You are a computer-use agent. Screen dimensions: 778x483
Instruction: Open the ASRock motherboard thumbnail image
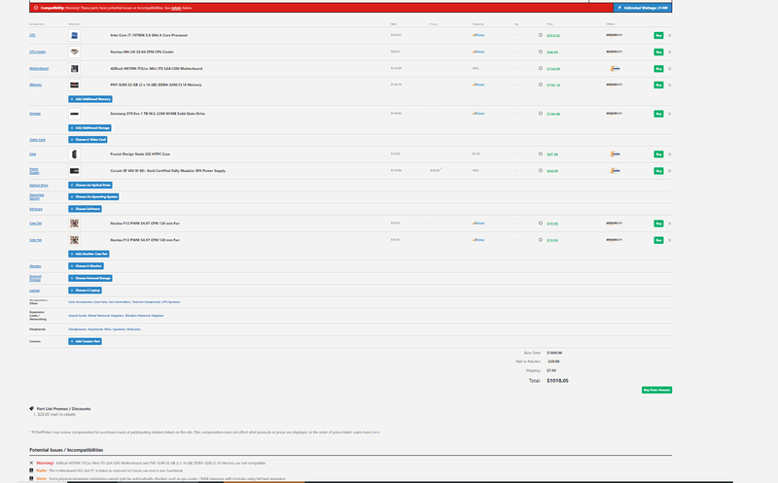74,68
